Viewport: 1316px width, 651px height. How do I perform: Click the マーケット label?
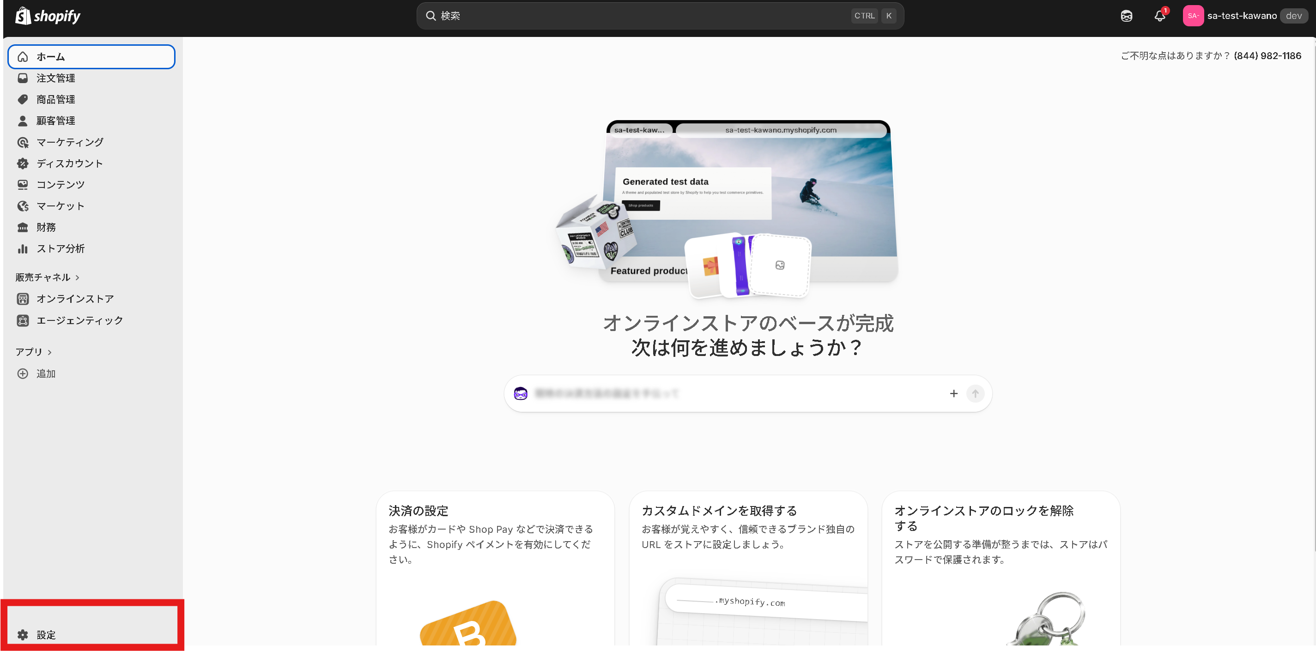pos(61,206)
